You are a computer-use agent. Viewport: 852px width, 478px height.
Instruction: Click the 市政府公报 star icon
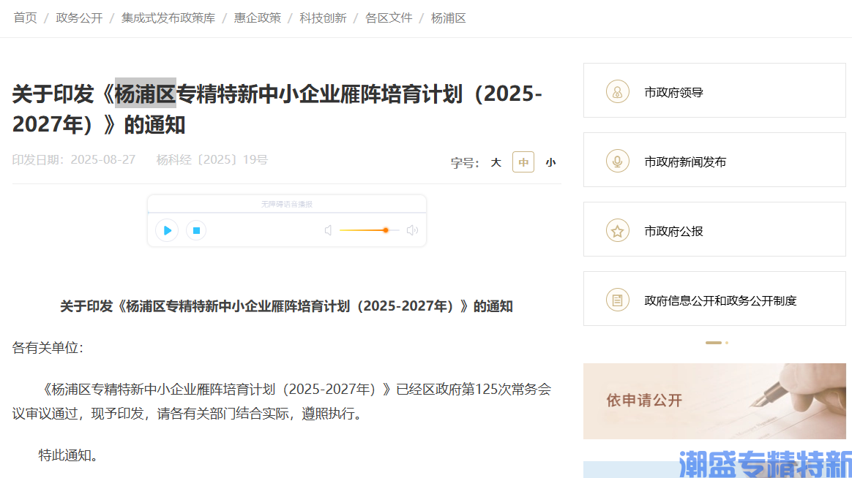[x=618, y=229]
